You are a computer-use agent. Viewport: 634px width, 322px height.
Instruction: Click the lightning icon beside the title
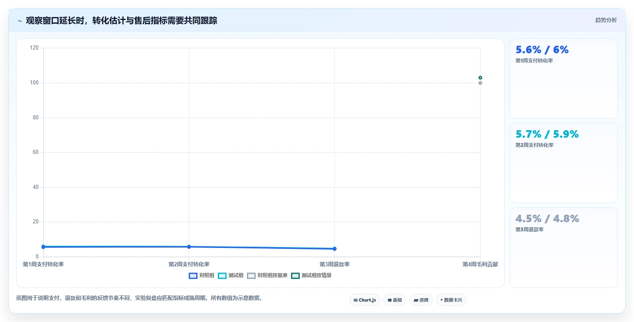click(x=20, y=21)
